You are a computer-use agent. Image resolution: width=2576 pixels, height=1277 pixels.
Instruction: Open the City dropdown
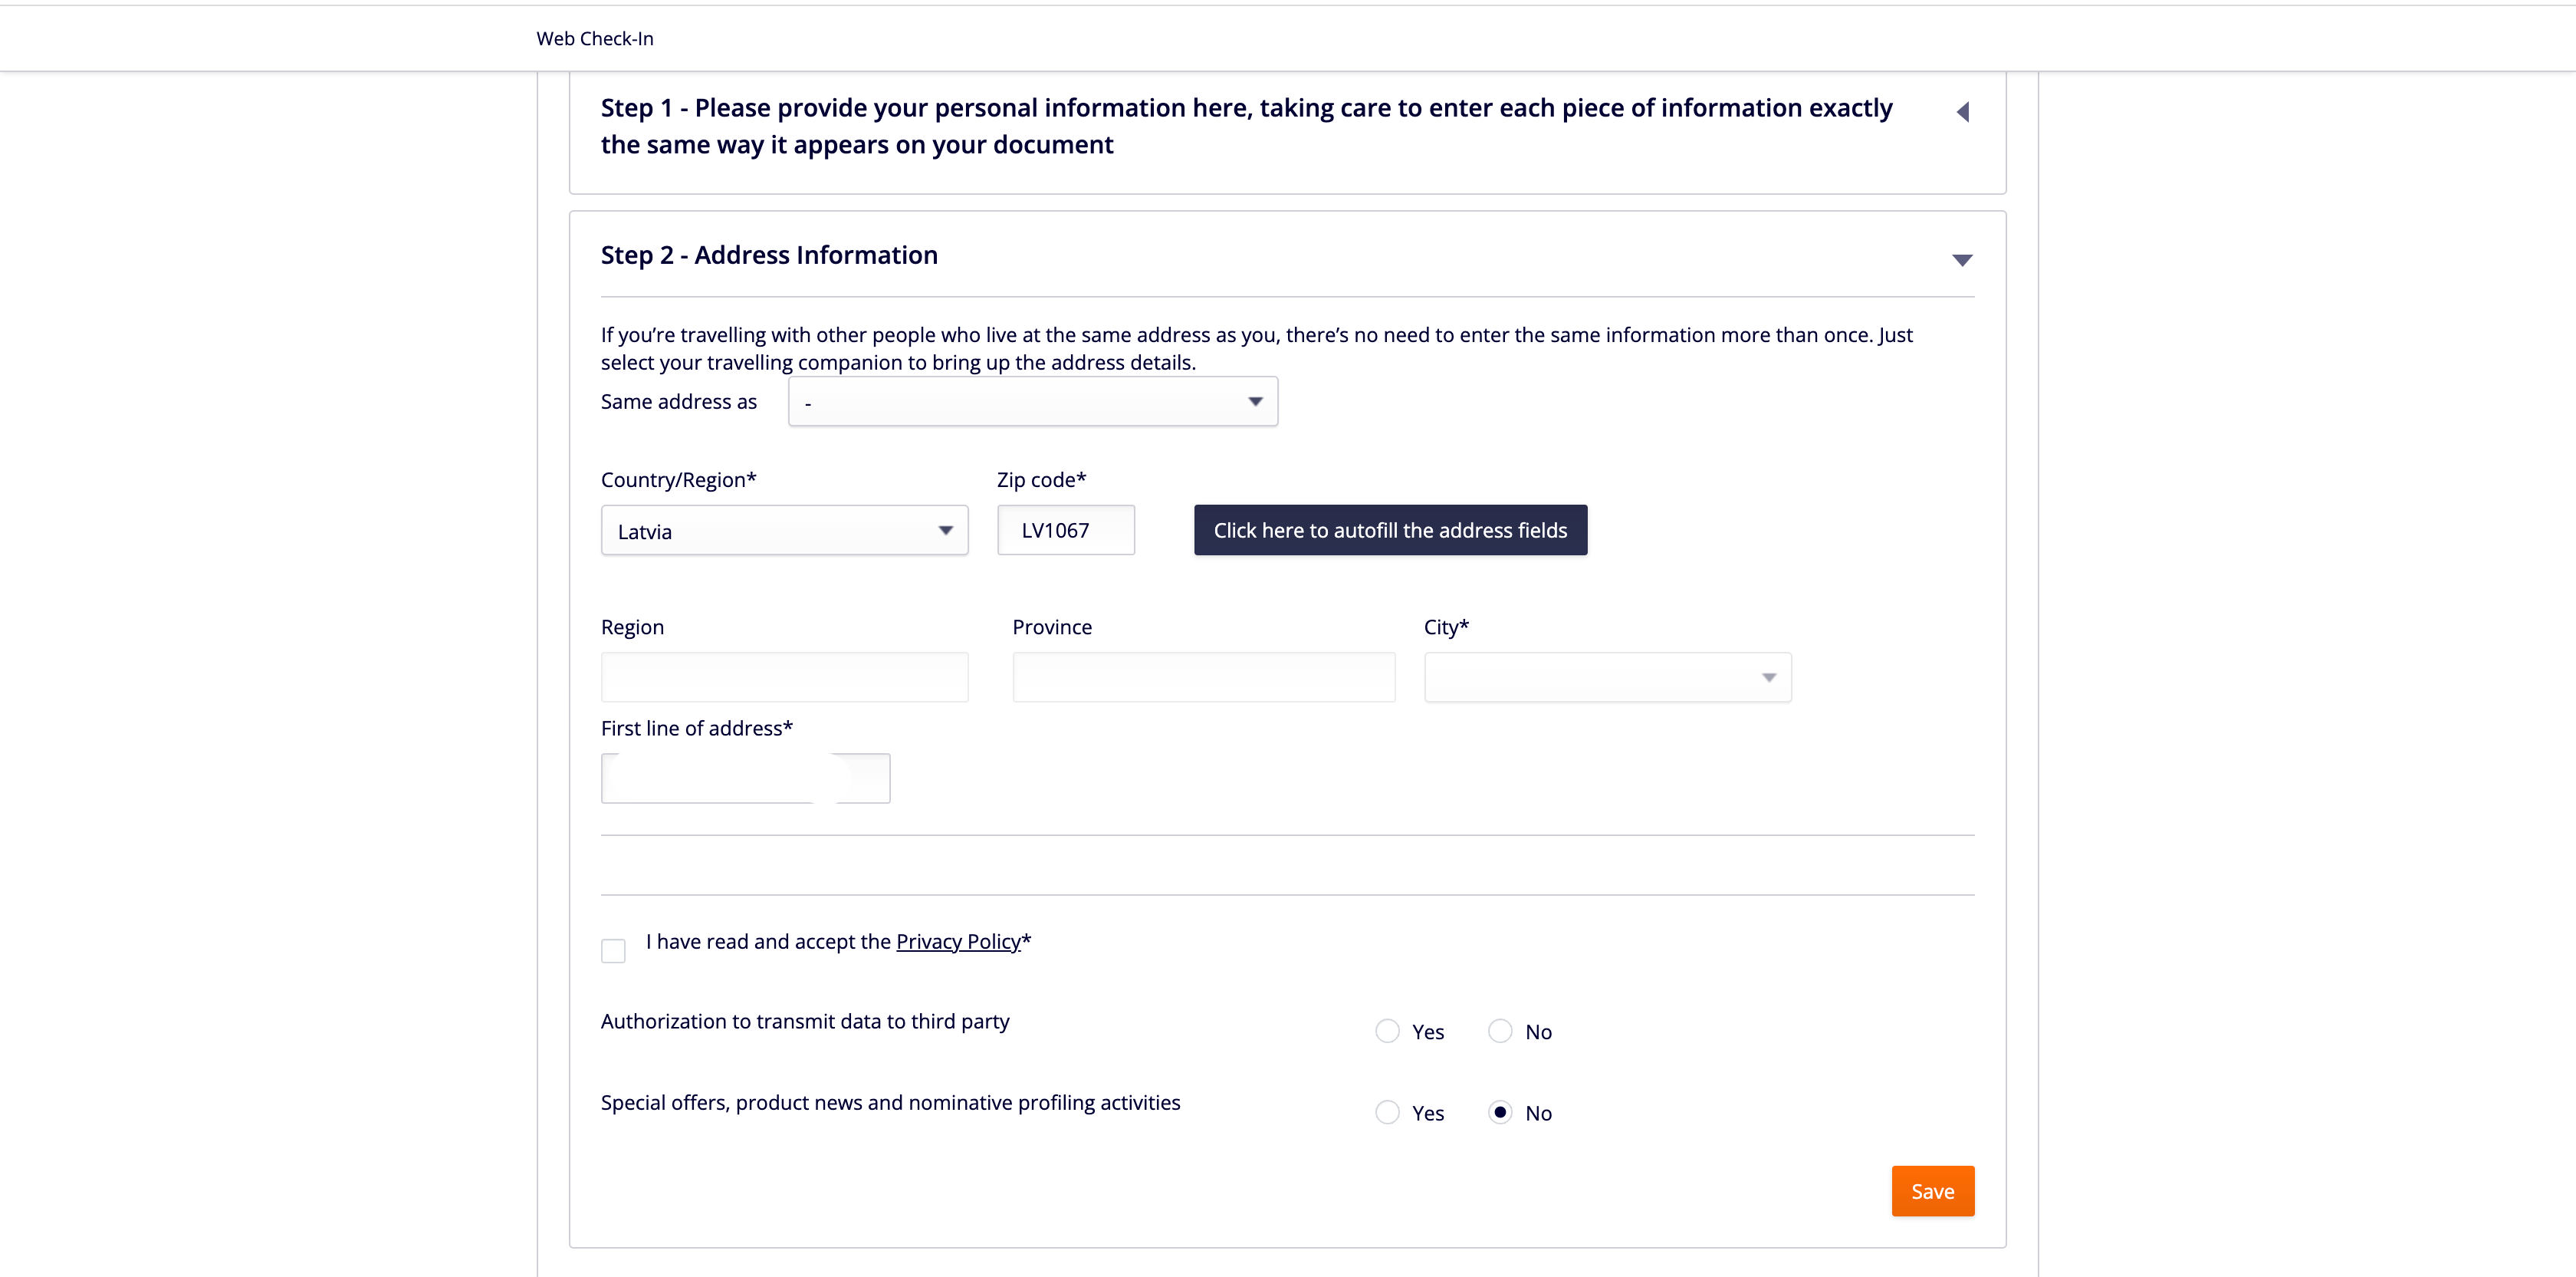pyautogui.click(x=1607, y=677)
